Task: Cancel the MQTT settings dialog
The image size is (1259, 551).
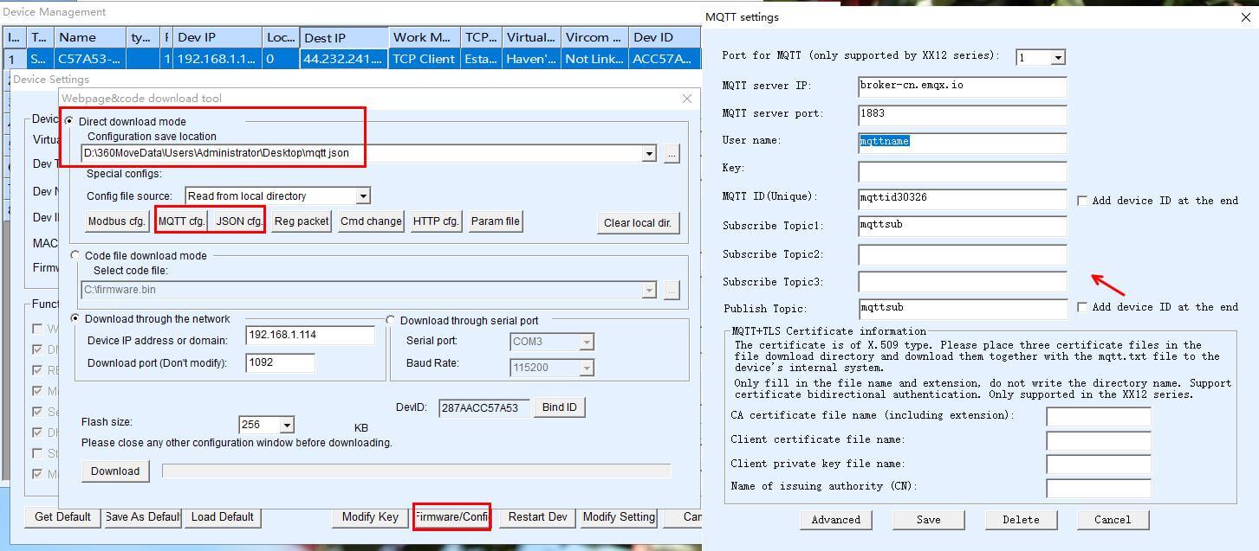Action: pos(1113,520)
